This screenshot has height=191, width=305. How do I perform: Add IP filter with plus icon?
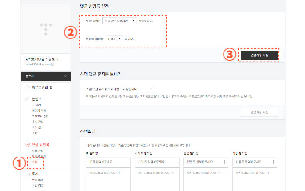tap(127, 162)
